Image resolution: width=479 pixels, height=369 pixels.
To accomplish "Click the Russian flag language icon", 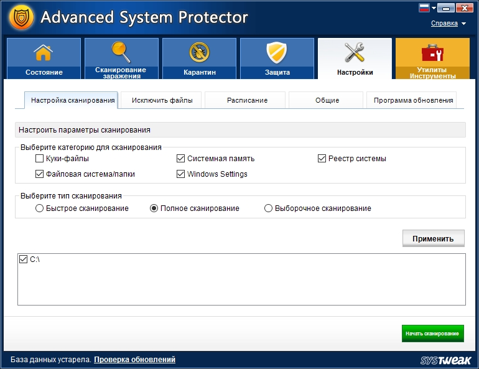I will pos(425,8).
